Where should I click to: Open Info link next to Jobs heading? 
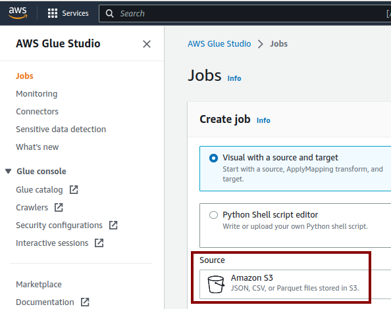point(234,78)
